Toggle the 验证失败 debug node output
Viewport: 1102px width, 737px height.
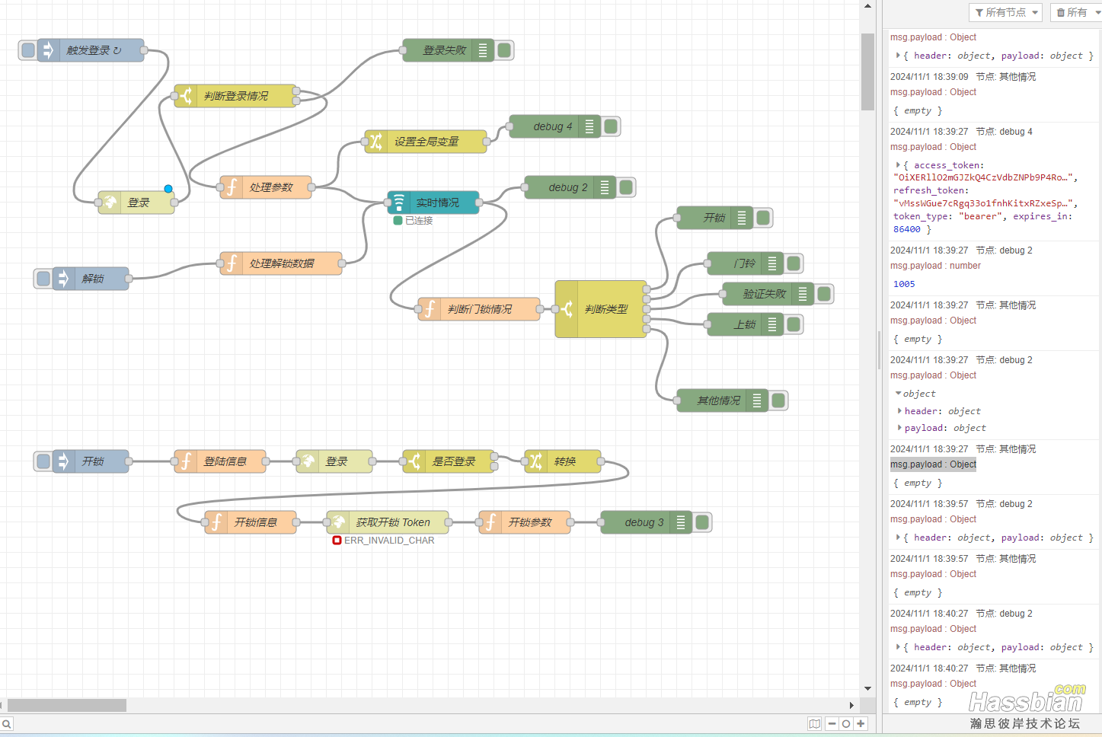[824, 294]
